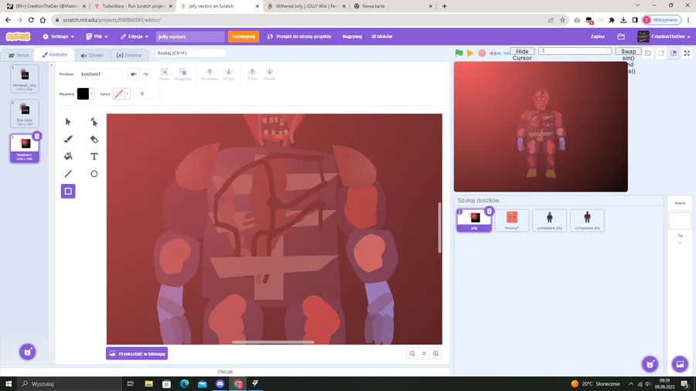696x391 pixels.
Task: Switch to TurboWarp browser tab
Action: [x=133, y=6]
